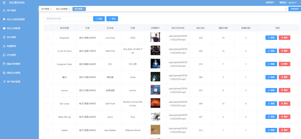The image size is (301, 139).
Task: Edit the Gangnam Style row
Action: 271,64
